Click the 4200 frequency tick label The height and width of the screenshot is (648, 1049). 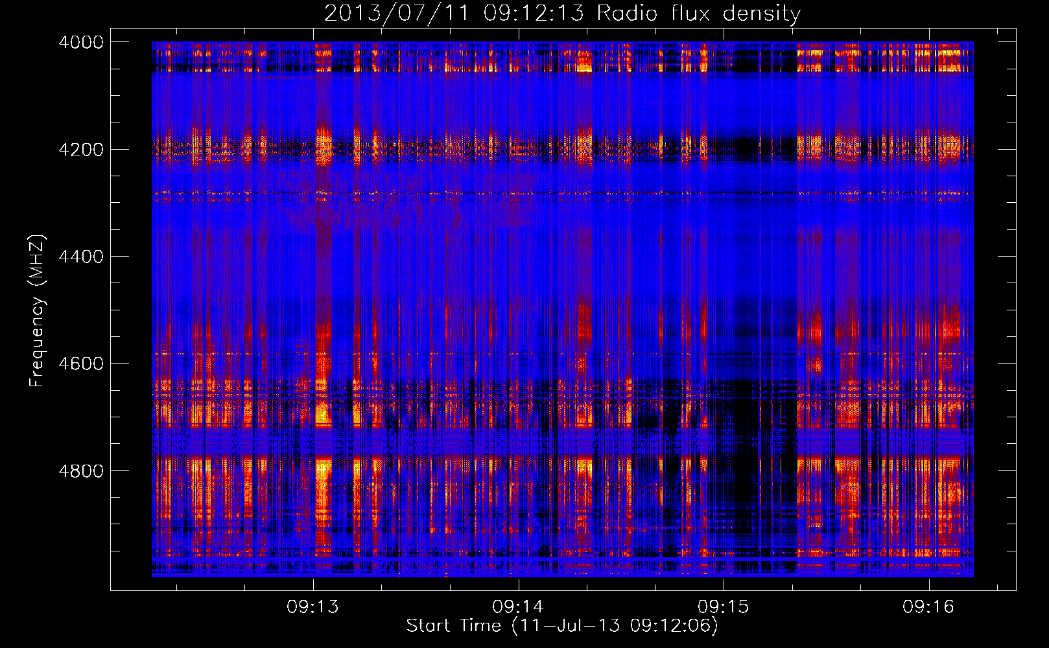coord(81,149)
